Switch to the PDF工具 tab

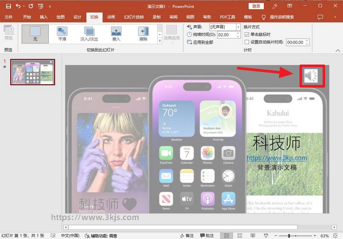[x=228, y=17]
